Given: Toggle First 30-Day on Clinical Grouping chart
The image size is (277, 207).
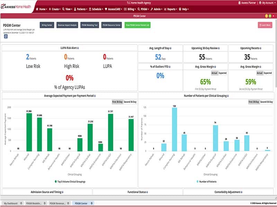Looking at the screenshot, I should 253,102.
